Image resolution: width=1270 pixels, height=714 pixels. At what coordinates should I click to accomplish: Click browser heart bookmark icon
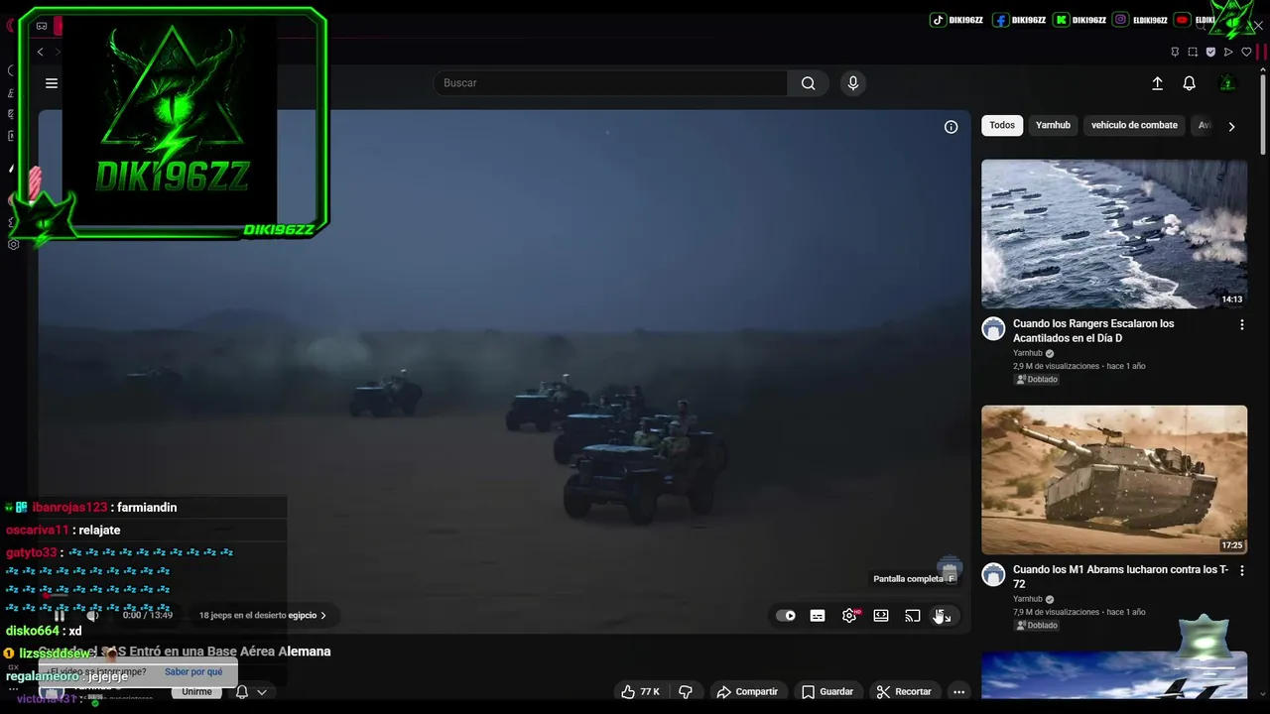[x=1247, y=52]
